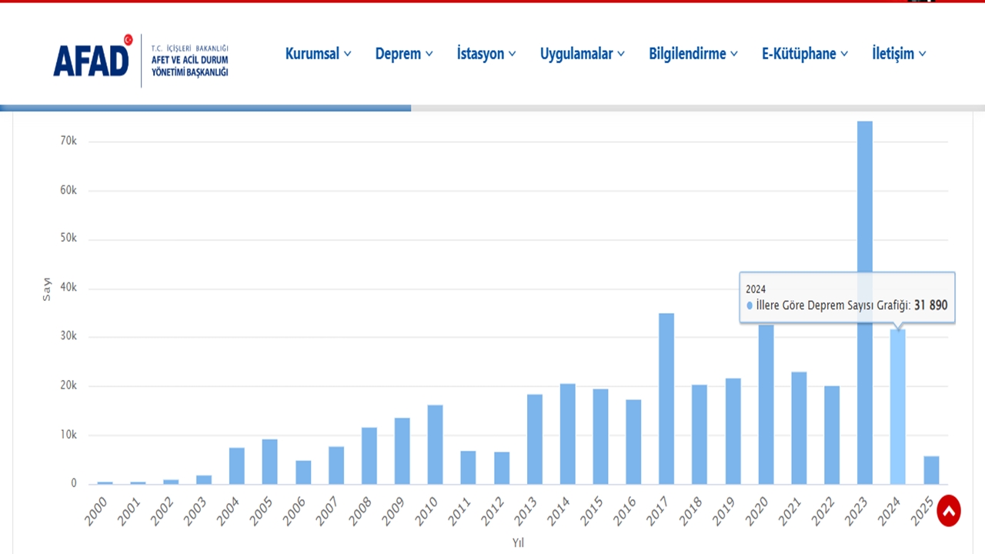The width and height of the screenshot is (985, 554).
Task: Select the 2018 bar in the chart
Action: 700,435
